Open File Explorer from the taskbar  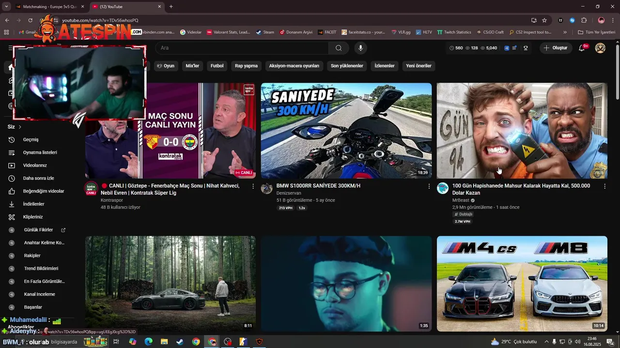(164, 342)
